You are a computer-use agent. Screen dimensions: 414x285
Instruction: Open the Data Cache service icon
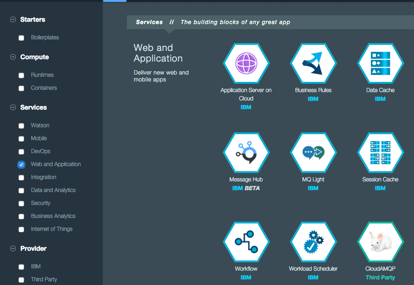tap(381, 63)
